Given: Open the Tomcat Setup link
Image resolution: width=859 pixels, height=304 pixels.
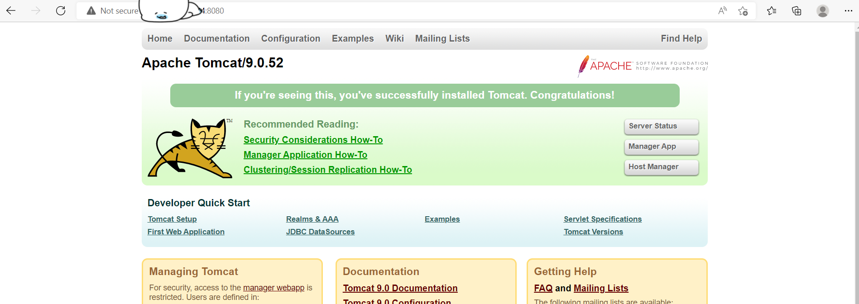Looking at the screenshot, I should (x=172, y=219).
